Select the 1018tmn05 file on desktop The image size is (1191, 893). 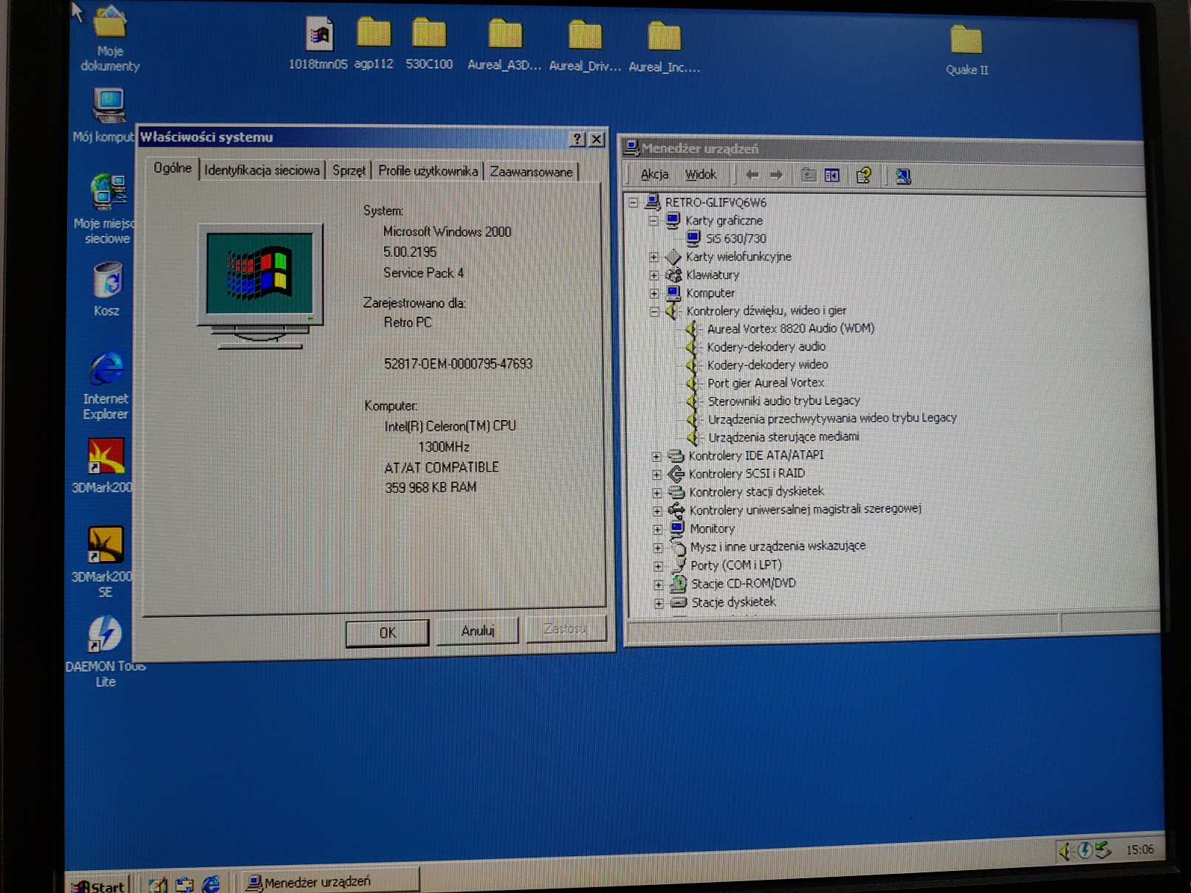click(318, 44)
